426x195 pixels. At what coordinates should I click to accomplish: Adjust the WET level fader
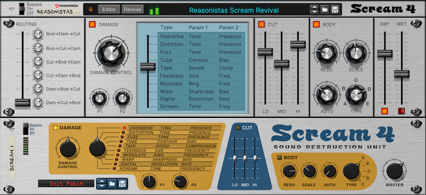(402, 73)
